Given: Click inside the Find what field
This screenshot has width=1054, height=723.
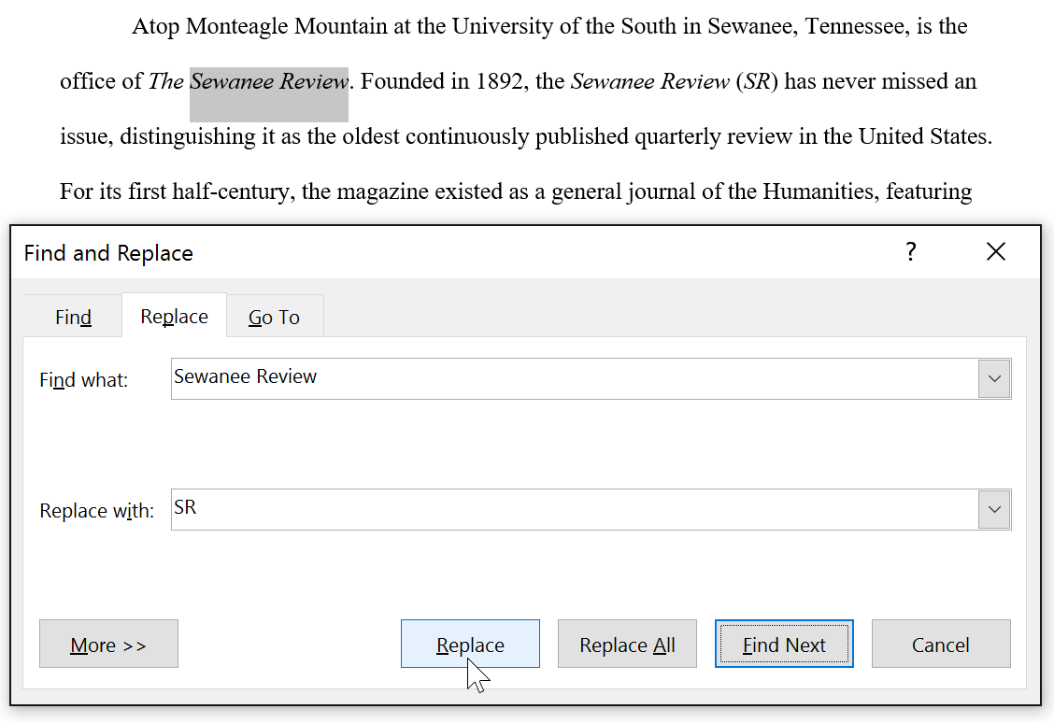Looking at the screenshot, I should pyautogui.click(x=467, y=378).
